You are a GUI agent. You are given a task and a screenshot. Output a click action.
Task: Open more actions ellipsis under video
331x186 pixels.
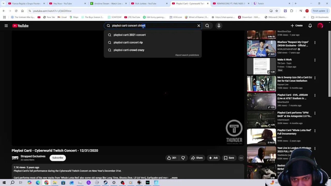[241, 158]
